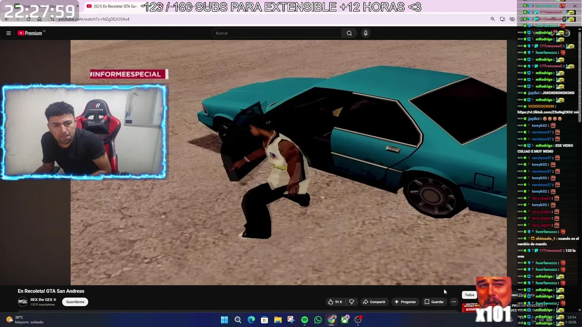Screen dimensions: 582x327
Task: Like the video showing 91 K
Action: (335, 302)
